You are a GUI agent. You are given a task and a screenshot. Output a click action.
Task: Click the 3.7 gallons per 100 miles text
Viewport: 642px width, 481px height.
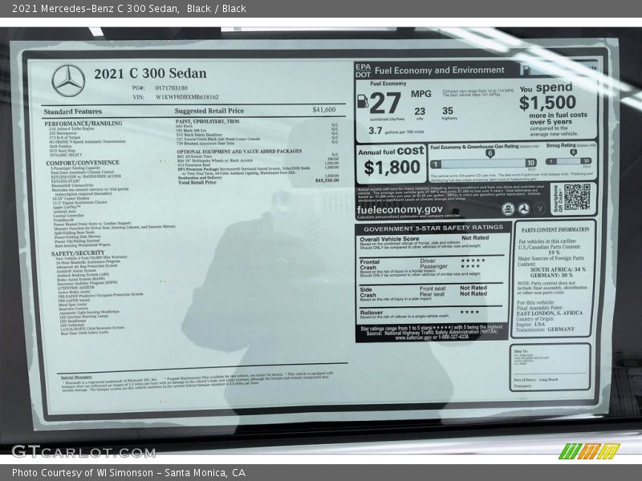(396, 131)
